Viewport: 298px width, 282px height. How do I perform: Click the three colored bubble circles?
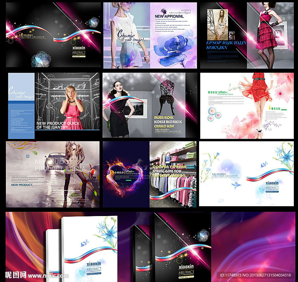214,114
